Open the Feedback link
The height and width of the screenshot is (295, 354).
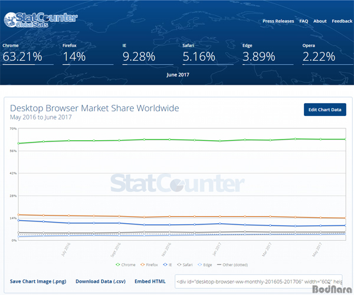[342, 21]
